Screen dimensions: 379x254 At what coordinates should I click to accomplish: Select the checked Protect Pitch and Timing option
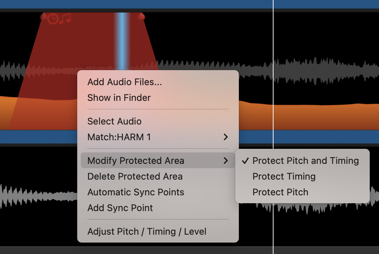(305, 161)
